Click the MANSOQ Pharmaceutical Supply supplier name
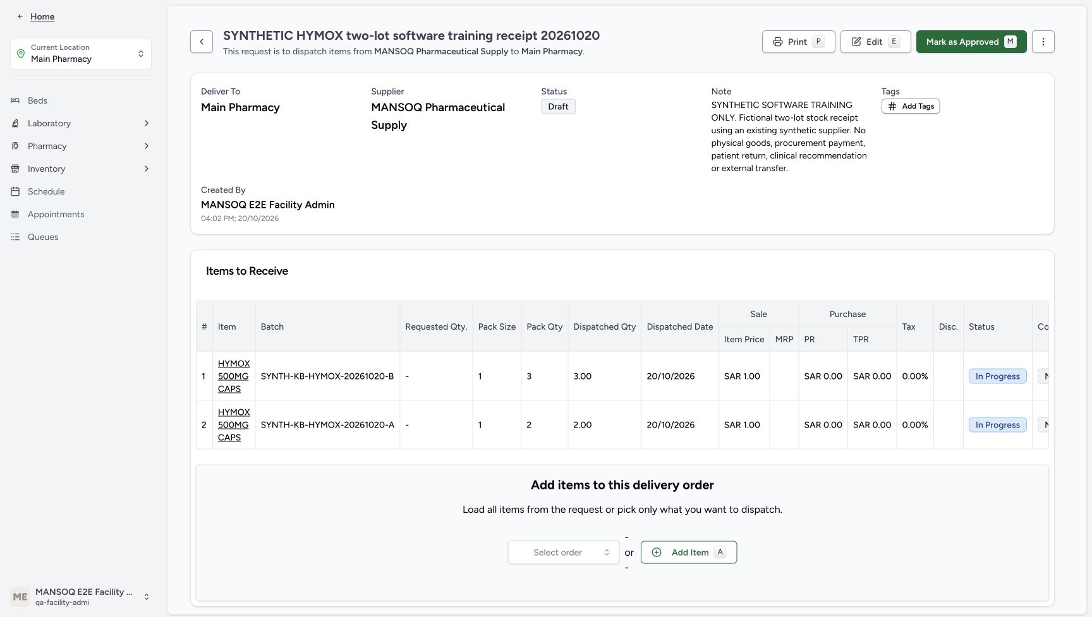The width and height of the screenshot is (1092, 617). point(438,116)
